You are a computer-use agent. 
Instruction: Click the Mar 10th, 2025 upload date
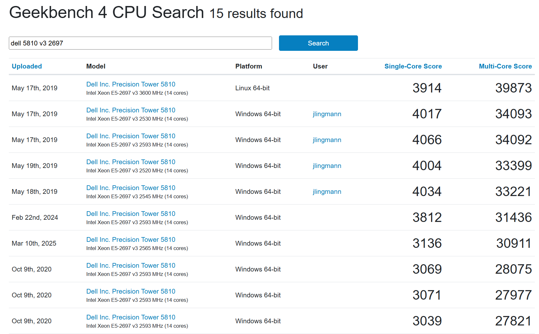point(34,243)
